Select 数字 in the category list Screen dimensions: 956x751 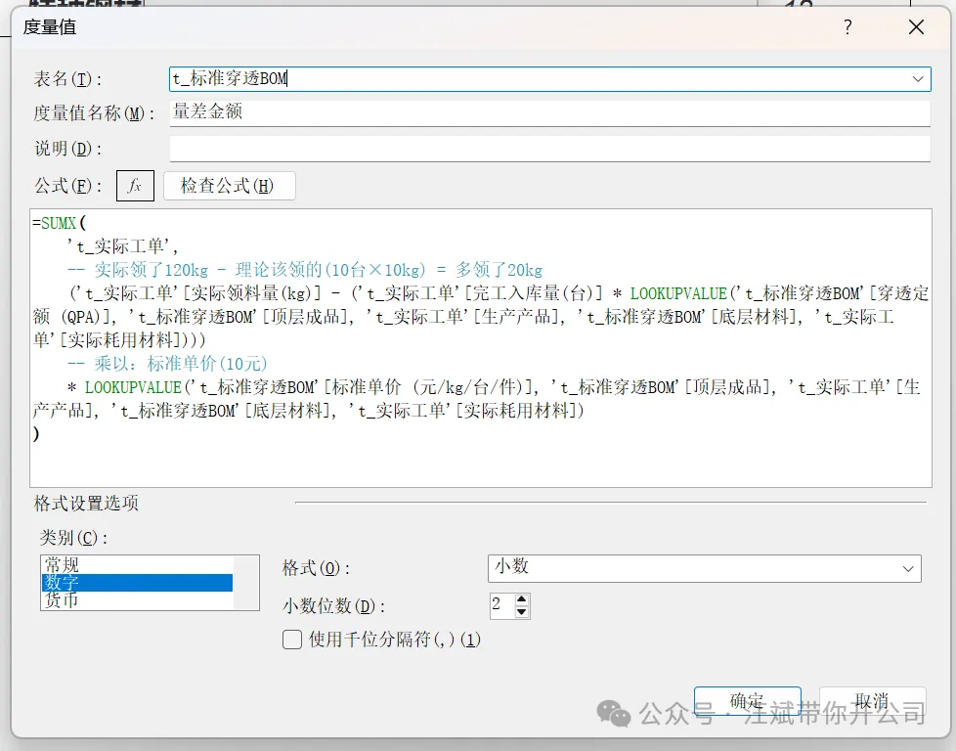[137, 583]
